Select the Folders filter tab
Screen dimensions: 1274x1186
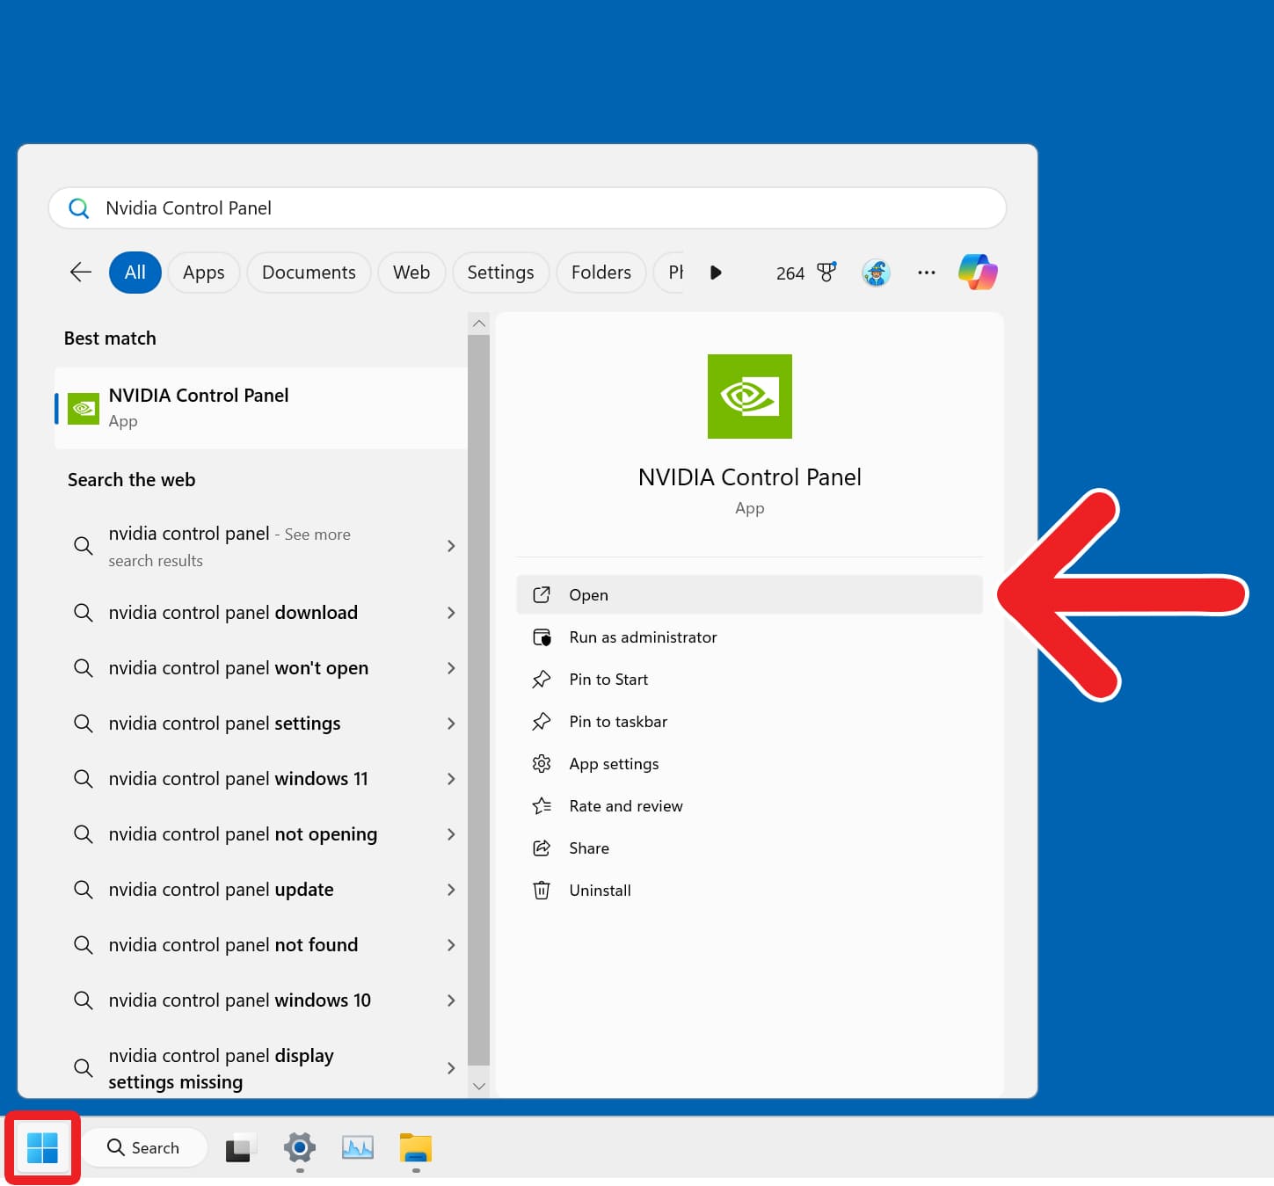(601, 273)
